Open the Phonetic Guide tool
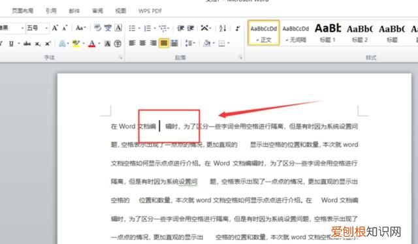The width and height of the screenshot is (418, 244). point(108,27)
